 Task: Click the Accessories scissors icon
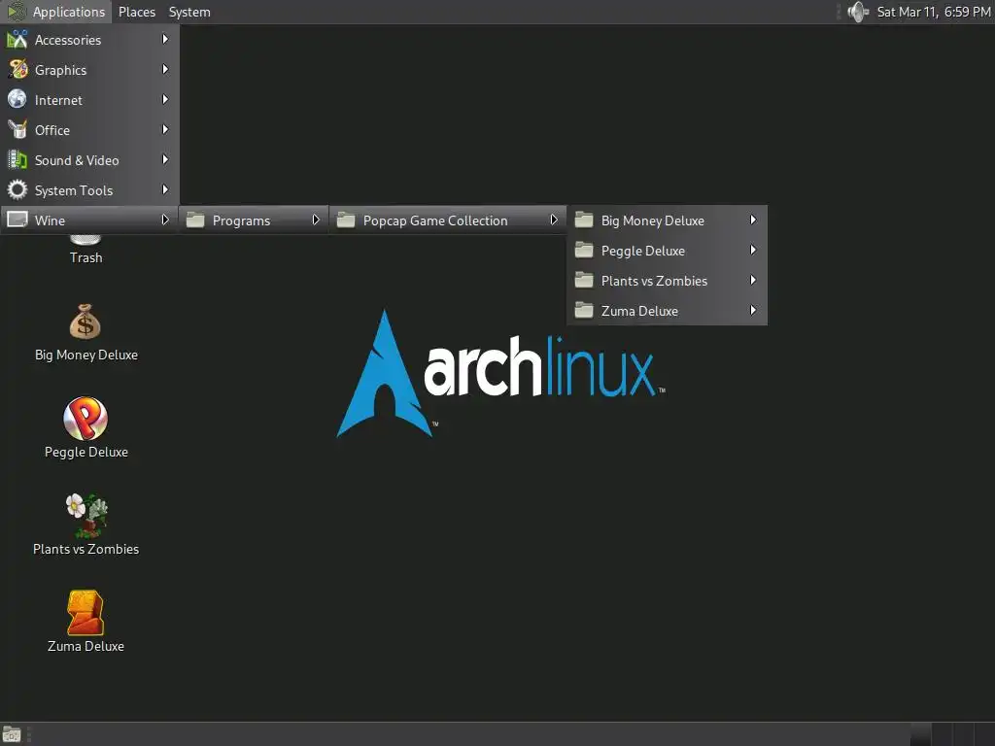[x=17, y=39]
